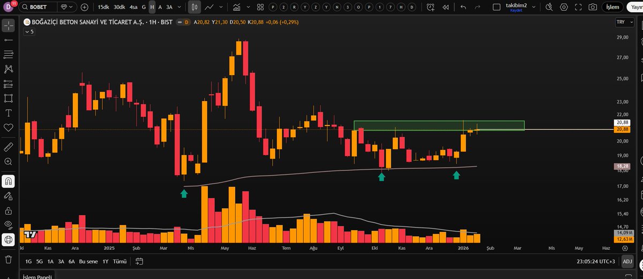Expand the diamond dropdown beside the symbol
Image resolution: width=643 pixels, height=279 pixels.
pyautogui.click(x=68, y=7)
